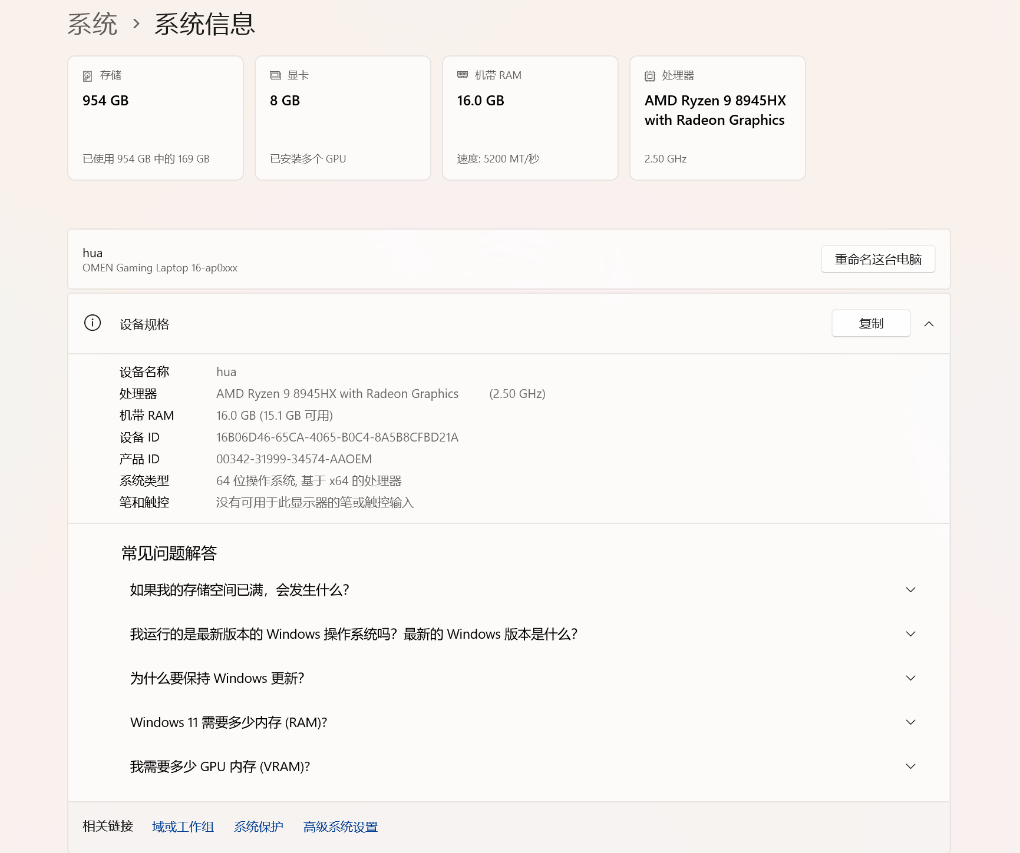Screen dimensions: 1020x853
Task: Click the info icon next to 设备规格
Action: point(91,323)
